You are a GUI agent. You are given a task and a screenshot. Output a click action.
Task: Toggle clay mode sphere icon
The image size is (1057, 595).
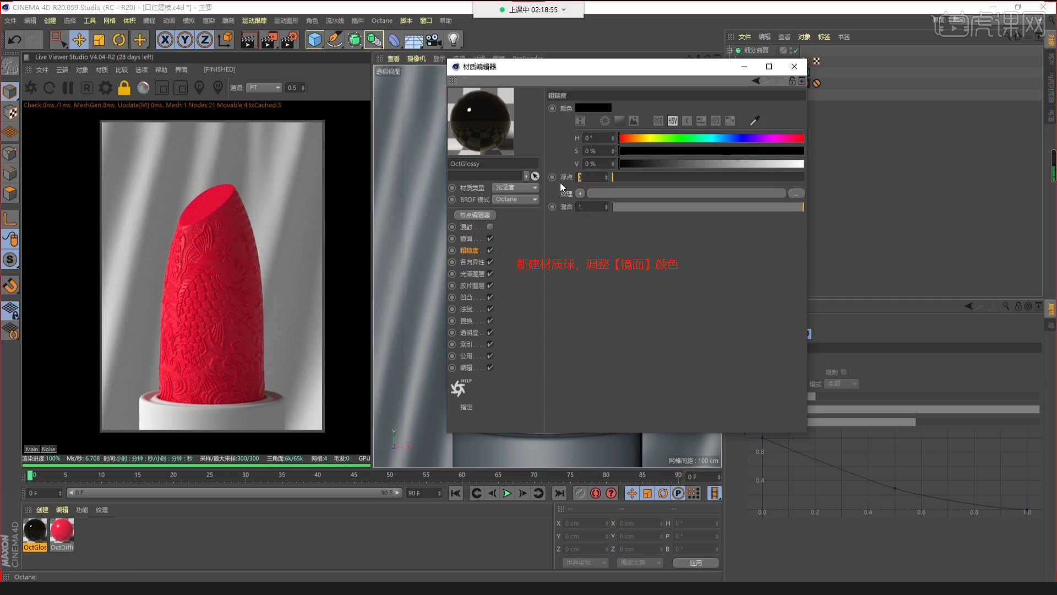(143, 88)
